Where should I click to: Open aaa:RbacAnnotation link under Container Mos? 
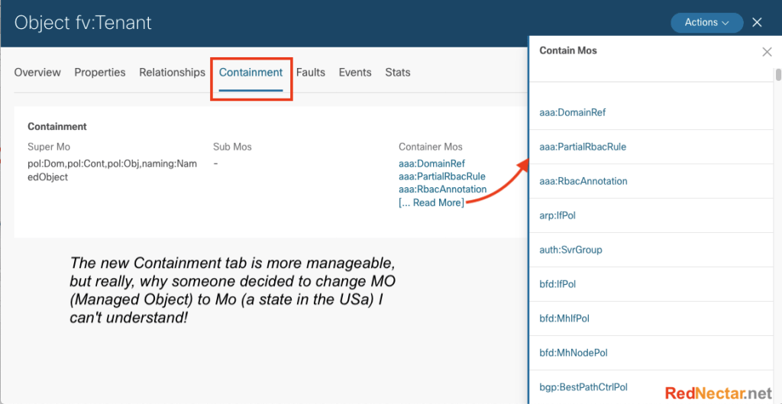tap(442, 189)
